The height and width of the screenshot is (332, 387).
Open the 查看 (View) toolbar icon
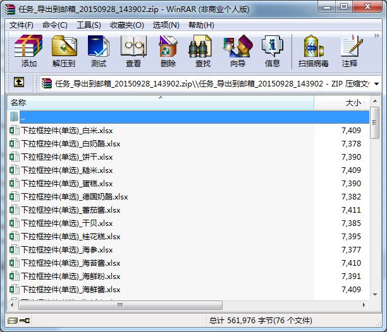(133, 46)
